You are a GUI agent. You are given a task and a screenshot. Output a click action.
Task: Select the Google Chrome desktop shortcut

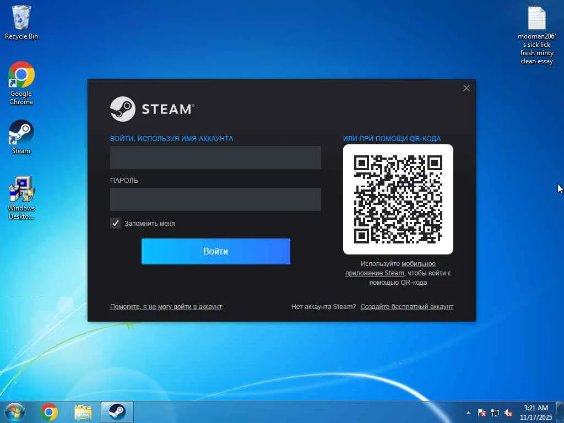point(21,83)
